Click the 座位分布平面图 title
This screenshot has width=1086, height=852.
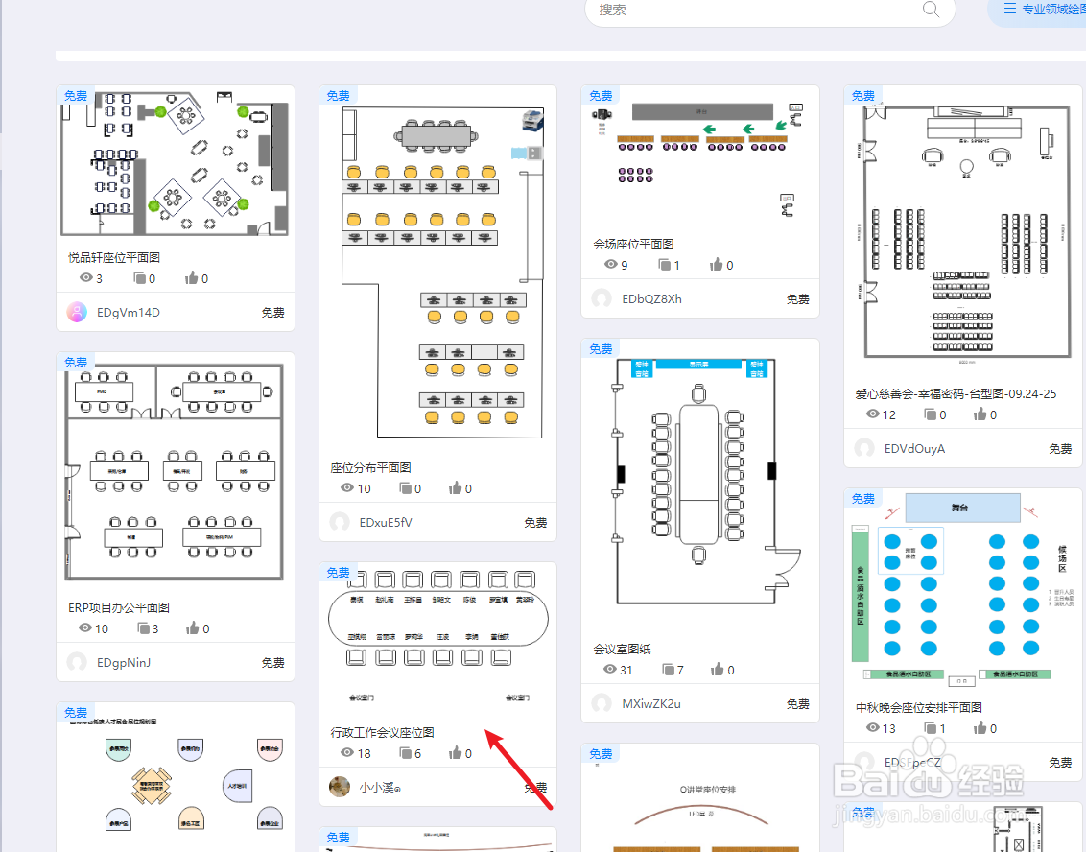[x=370, y=467]
